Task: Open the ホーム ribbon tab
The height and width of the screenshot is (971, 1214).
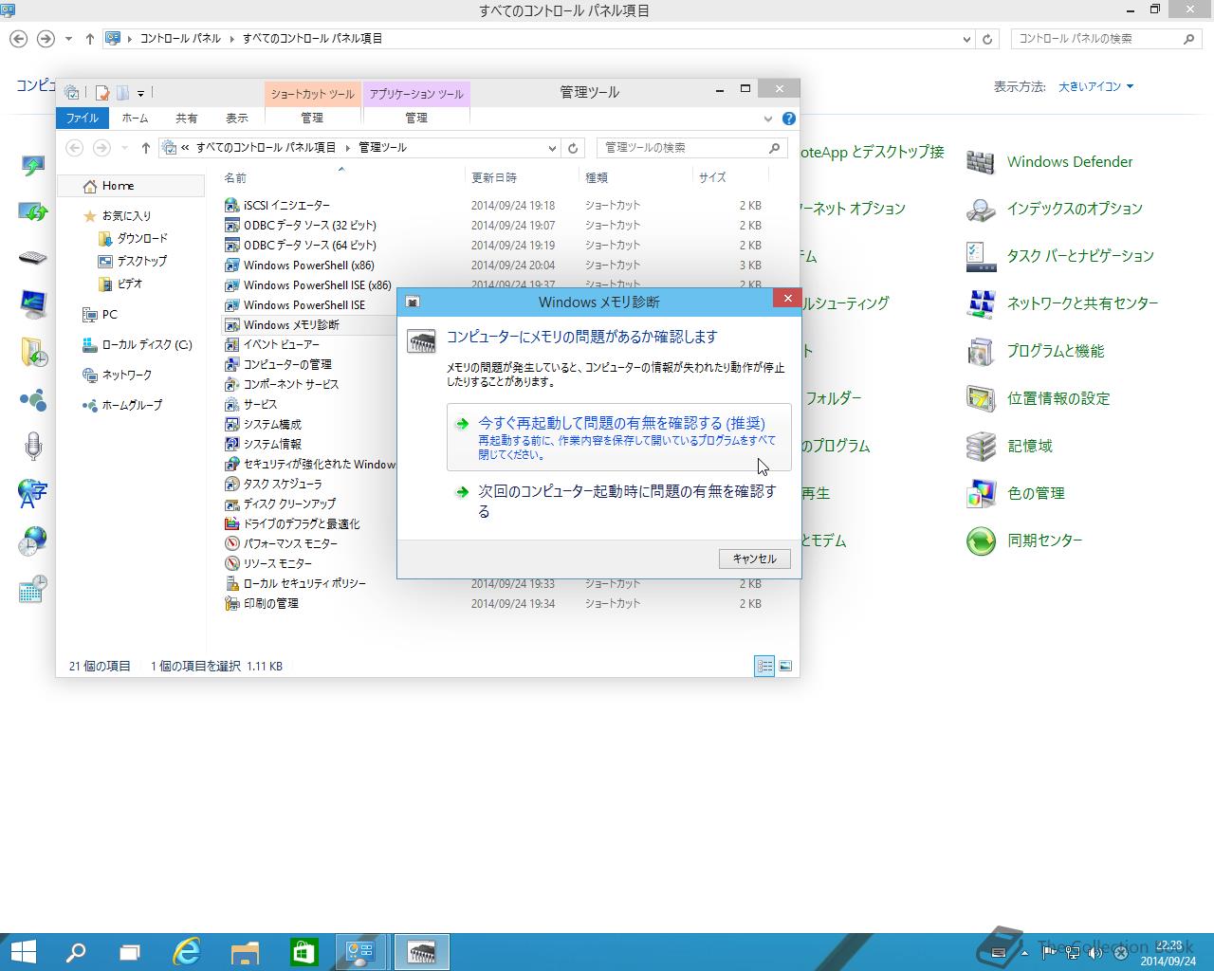Action: click(x=135, y=119)
